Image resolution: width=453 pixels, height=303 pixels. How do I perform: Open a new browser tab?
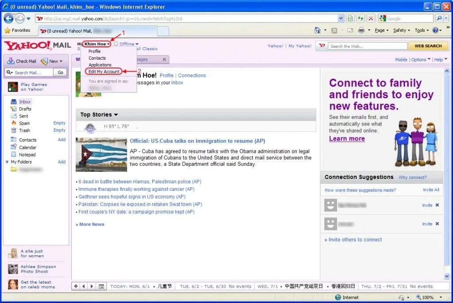coord(163,31)
